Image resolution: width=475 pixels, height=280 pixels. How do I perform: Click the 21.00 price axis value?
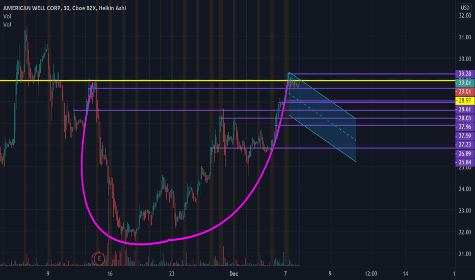pos(465,254)
